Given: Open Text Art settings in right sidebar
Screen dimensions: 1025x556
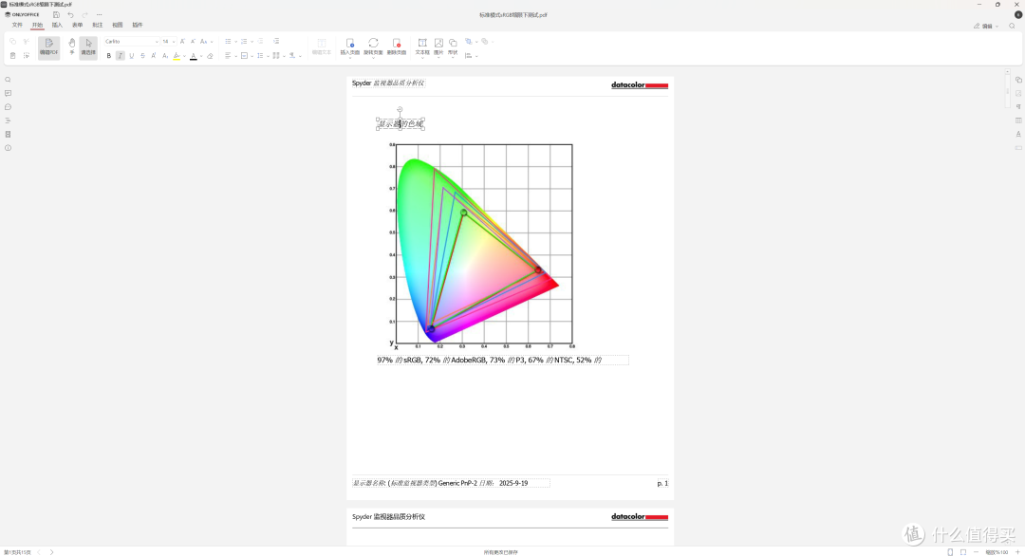Looking at the screenshot, I should pyautogui.click(x=1018, y=134).
